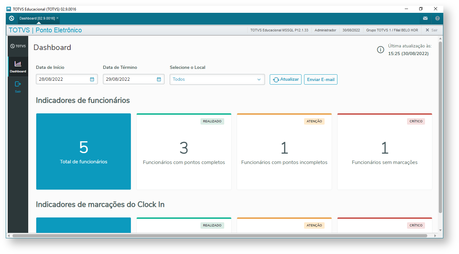Open calendar picker for Data de Início
The width and height of the screenshot is (459, 254).
[92, 79]
